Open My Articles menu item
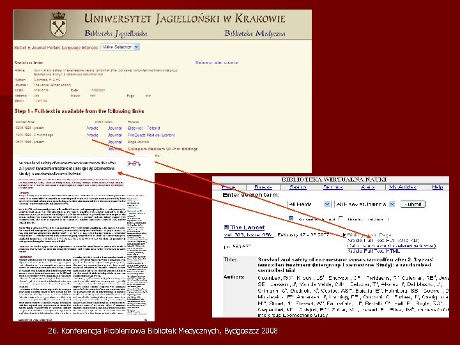 click(x=402, y=187)
